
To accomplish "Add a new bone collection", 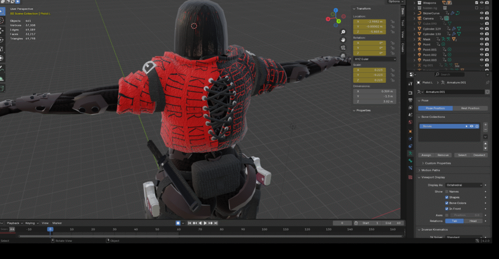I will tap(485, 125).
